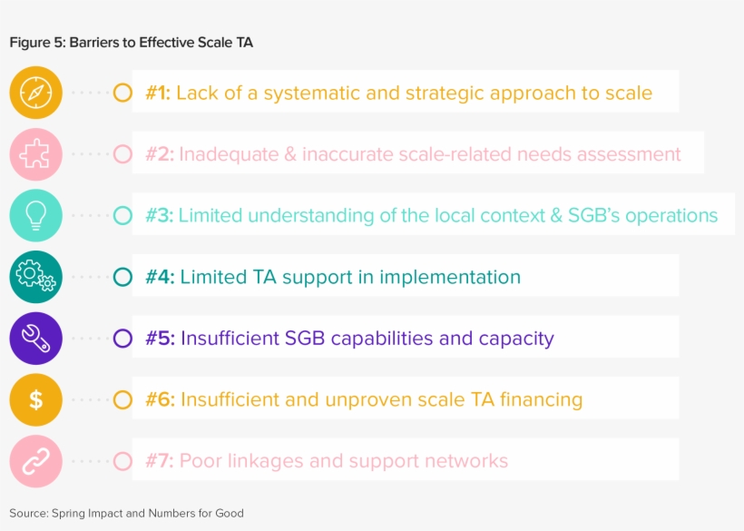Click barrier #1 Lack of systematic approach text
Image resolution: width=744 pixels, height=531 pixels.
399,93
